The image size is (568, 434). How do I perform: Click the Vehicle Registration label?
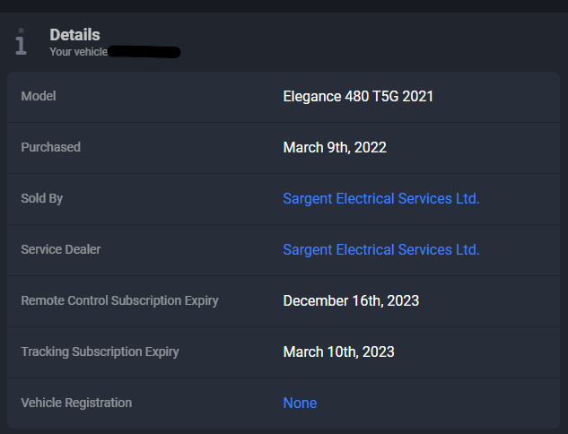point(76,403)
